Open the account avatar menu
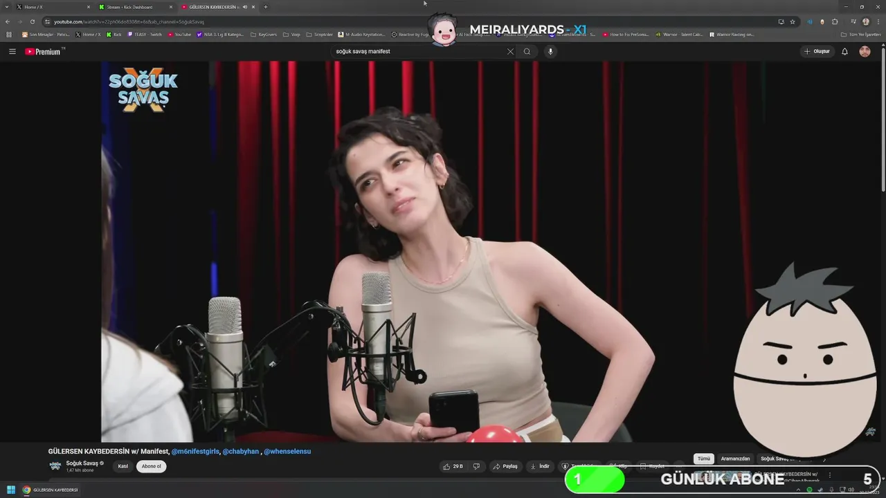 [x=865, y=51]
